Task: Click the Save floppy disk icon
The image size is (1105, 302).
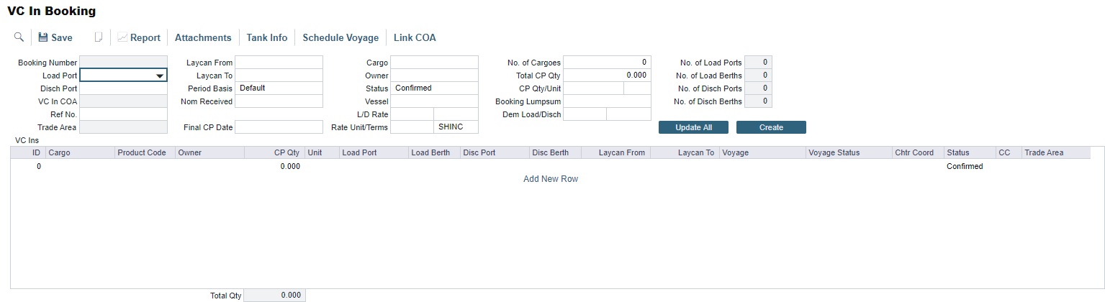Action: [42, 37]
